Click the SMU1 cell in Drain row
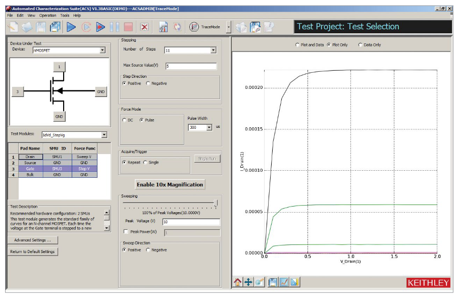 pos(58,157)
